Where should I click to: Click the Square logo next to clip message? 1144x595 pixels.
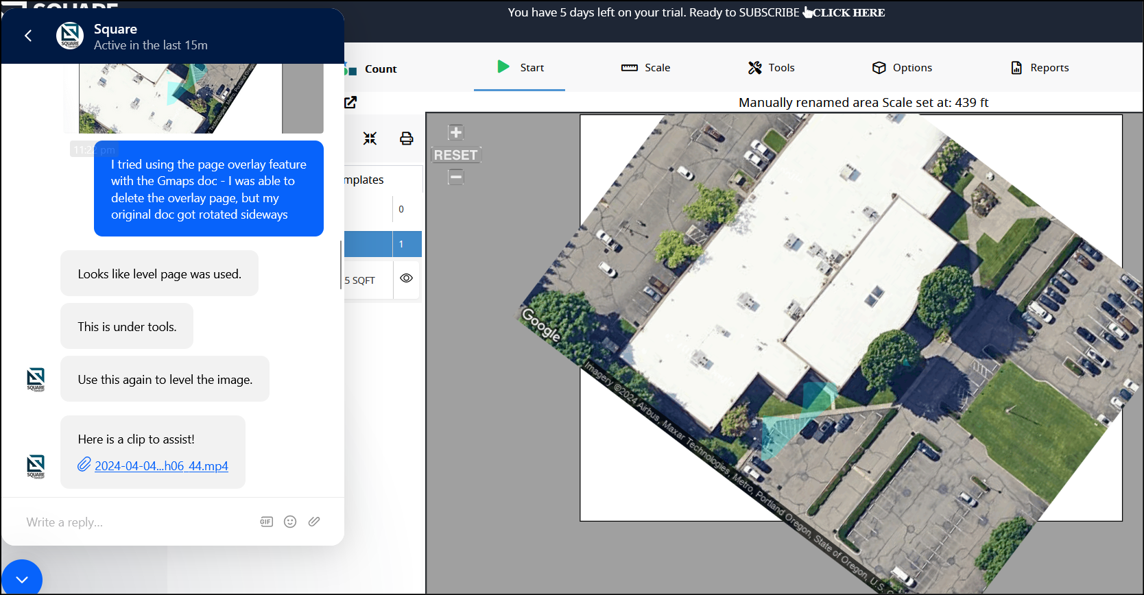36,466
